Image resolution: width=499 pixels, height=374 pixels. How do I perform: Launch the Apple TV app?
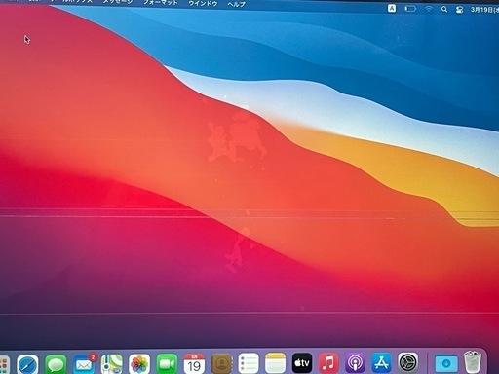coord(302,362)
